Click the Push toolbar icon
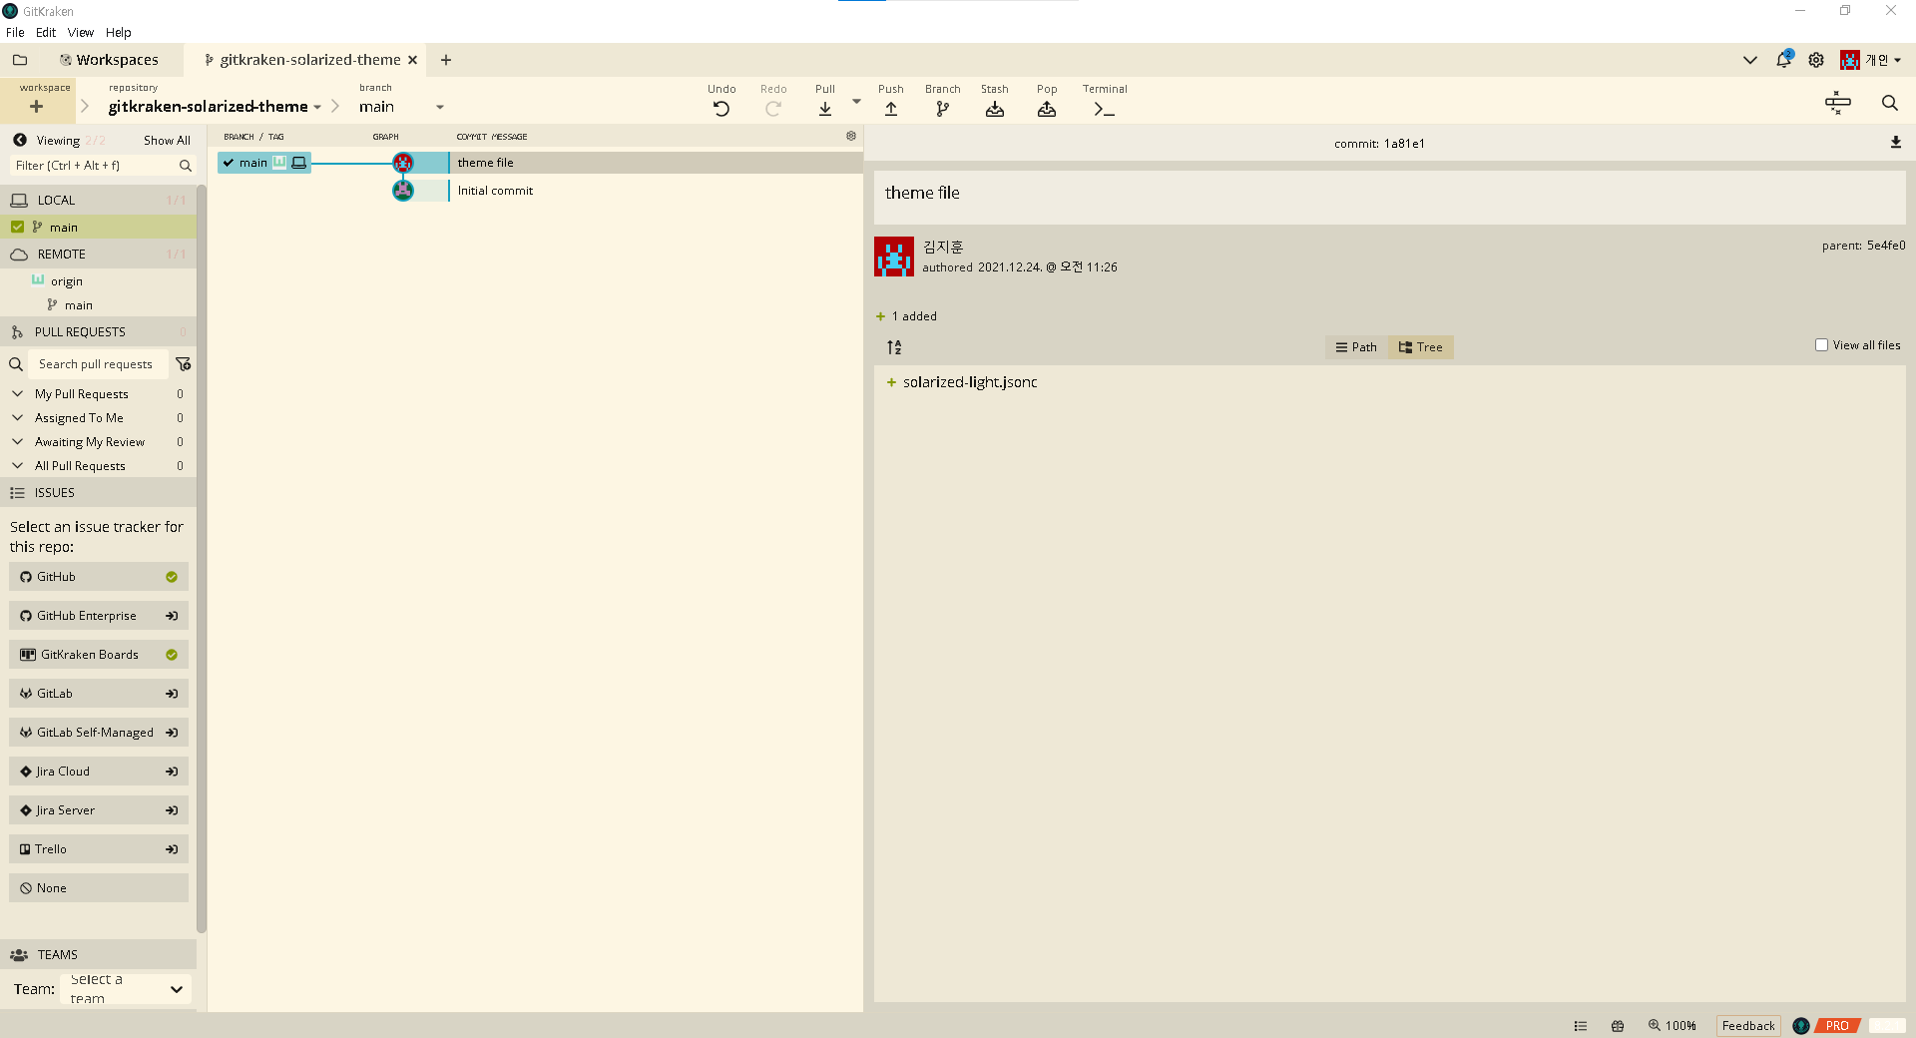This screenshot has height=1038, width=1916. (891, 109)
